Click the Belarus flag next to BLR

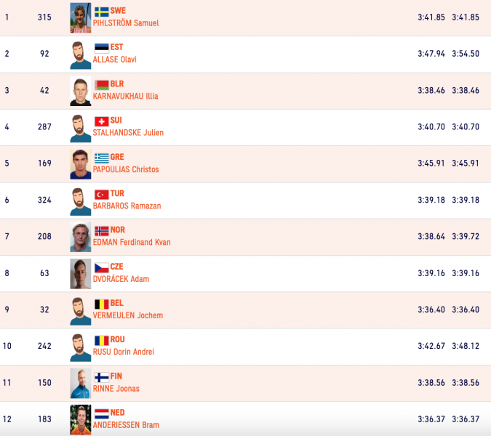pos(101,85)
